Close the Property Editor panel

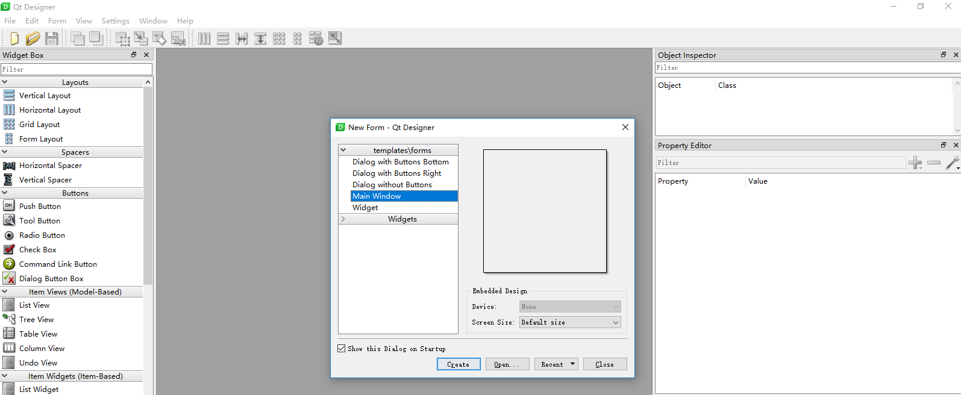click(956, 145)
